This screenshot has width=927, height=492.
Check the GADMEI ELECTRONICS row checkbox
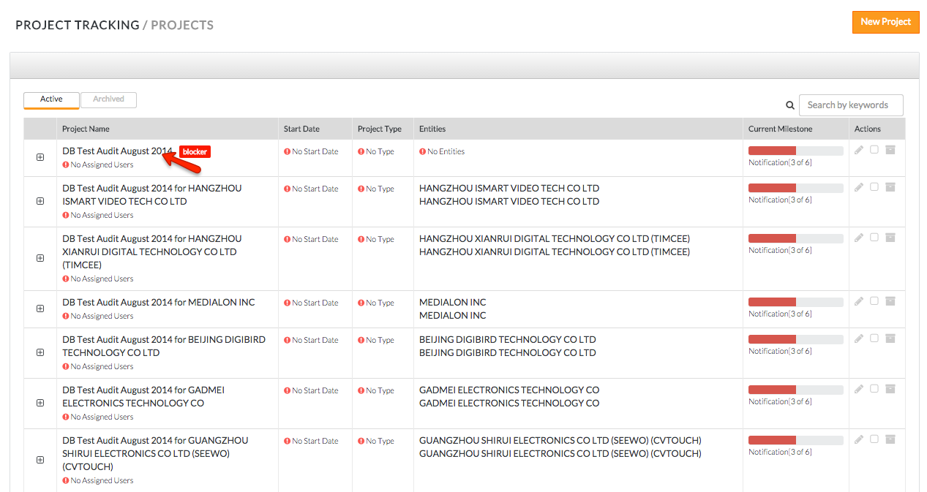tap(874, 389)
